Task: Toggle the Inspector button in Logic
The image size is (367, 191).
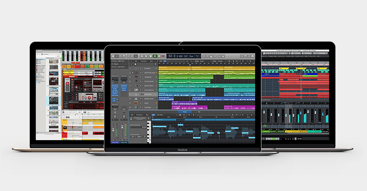Action: click(117, 56)
